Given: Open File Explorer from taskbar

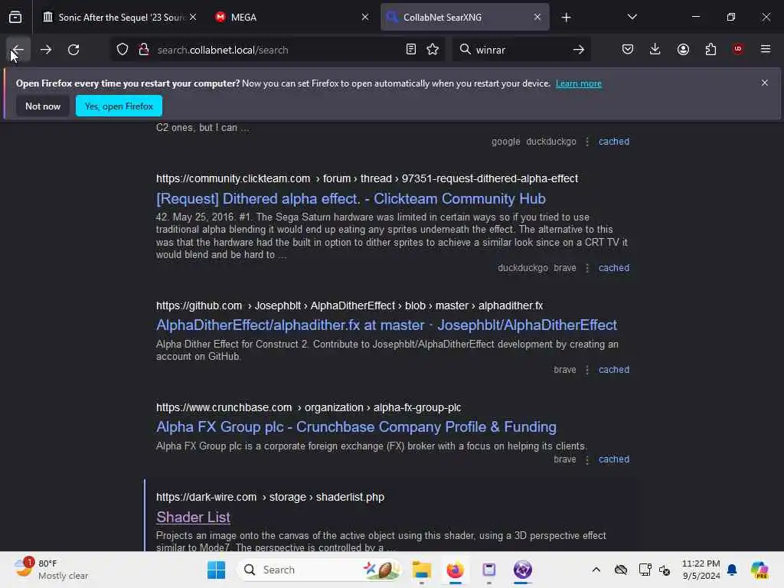Looking at the screenshot, I should [x=422, y=570].
